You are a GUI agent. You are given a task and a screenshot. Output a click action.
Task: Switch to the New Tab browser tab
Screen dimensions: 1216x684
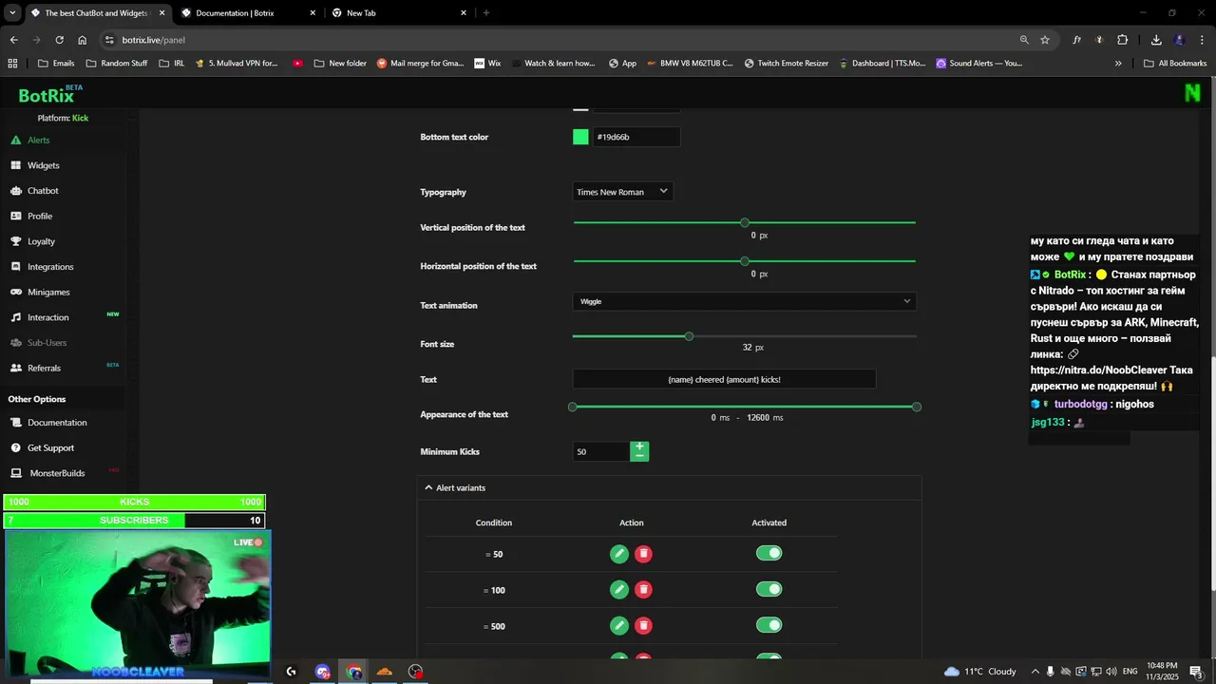[398, 13]
